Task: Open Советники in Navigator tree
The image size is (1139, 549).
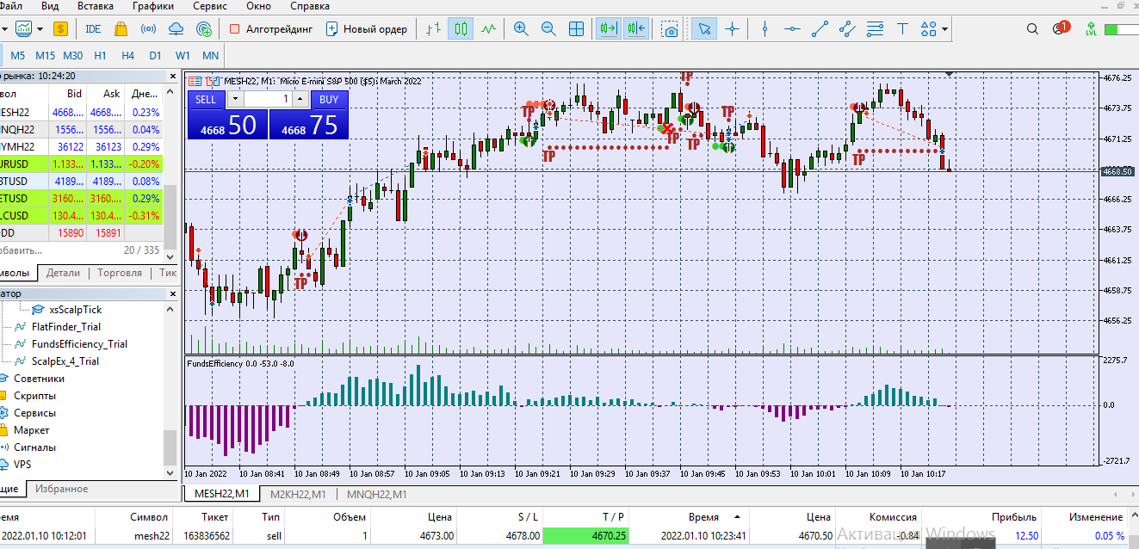Action: (x=39, y=379)
